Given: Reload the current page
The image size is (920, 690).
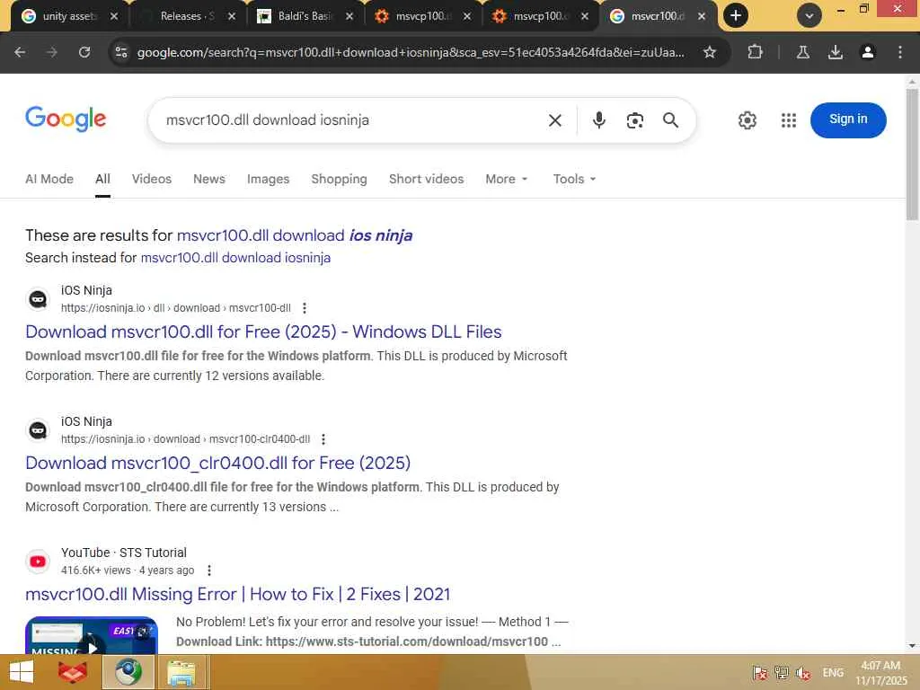Looking at the screenshot, I should (84, 52).
